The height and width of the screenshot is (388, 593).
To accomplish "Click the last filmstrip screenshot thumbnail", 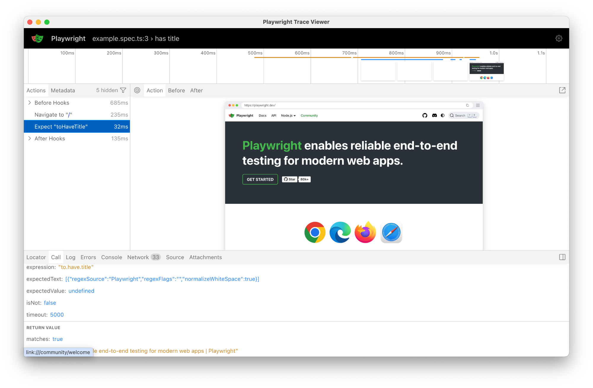I will (487, 71).
